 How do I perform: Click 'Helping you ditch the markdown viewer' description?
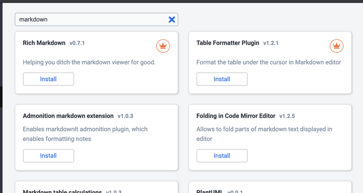(x=89, y=62)
